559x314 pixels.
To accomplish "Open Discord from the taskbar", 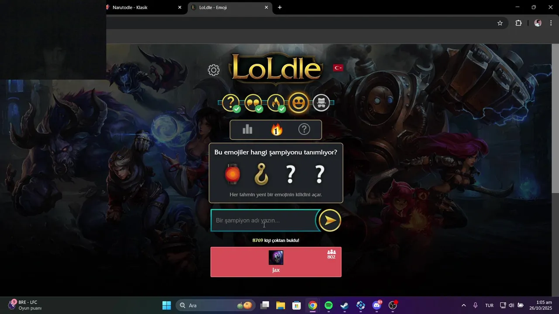I will 376,305.
